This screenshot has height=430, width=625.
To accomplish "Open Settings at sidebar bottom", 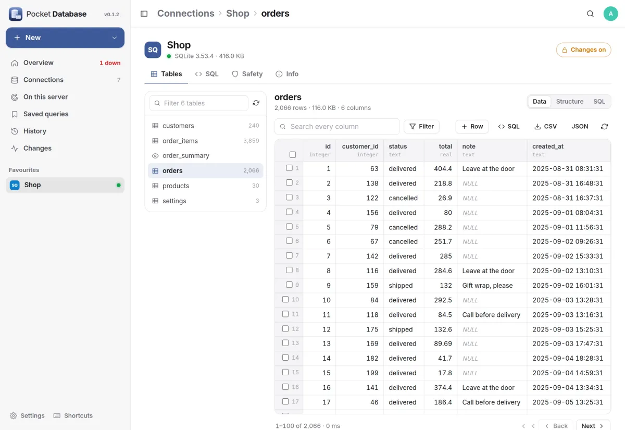I will tap(27, 415).
